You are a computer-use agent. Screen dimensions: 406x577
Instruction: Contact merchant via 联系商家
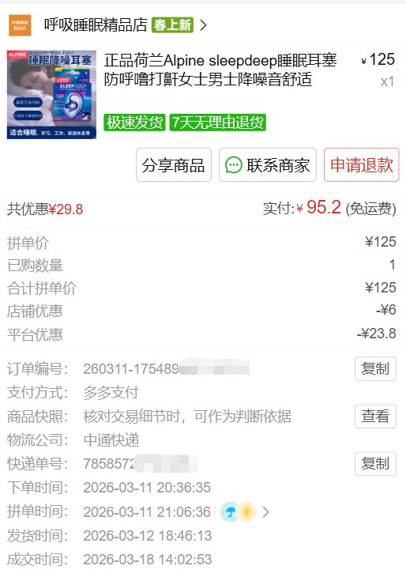(x=268, y=165)
